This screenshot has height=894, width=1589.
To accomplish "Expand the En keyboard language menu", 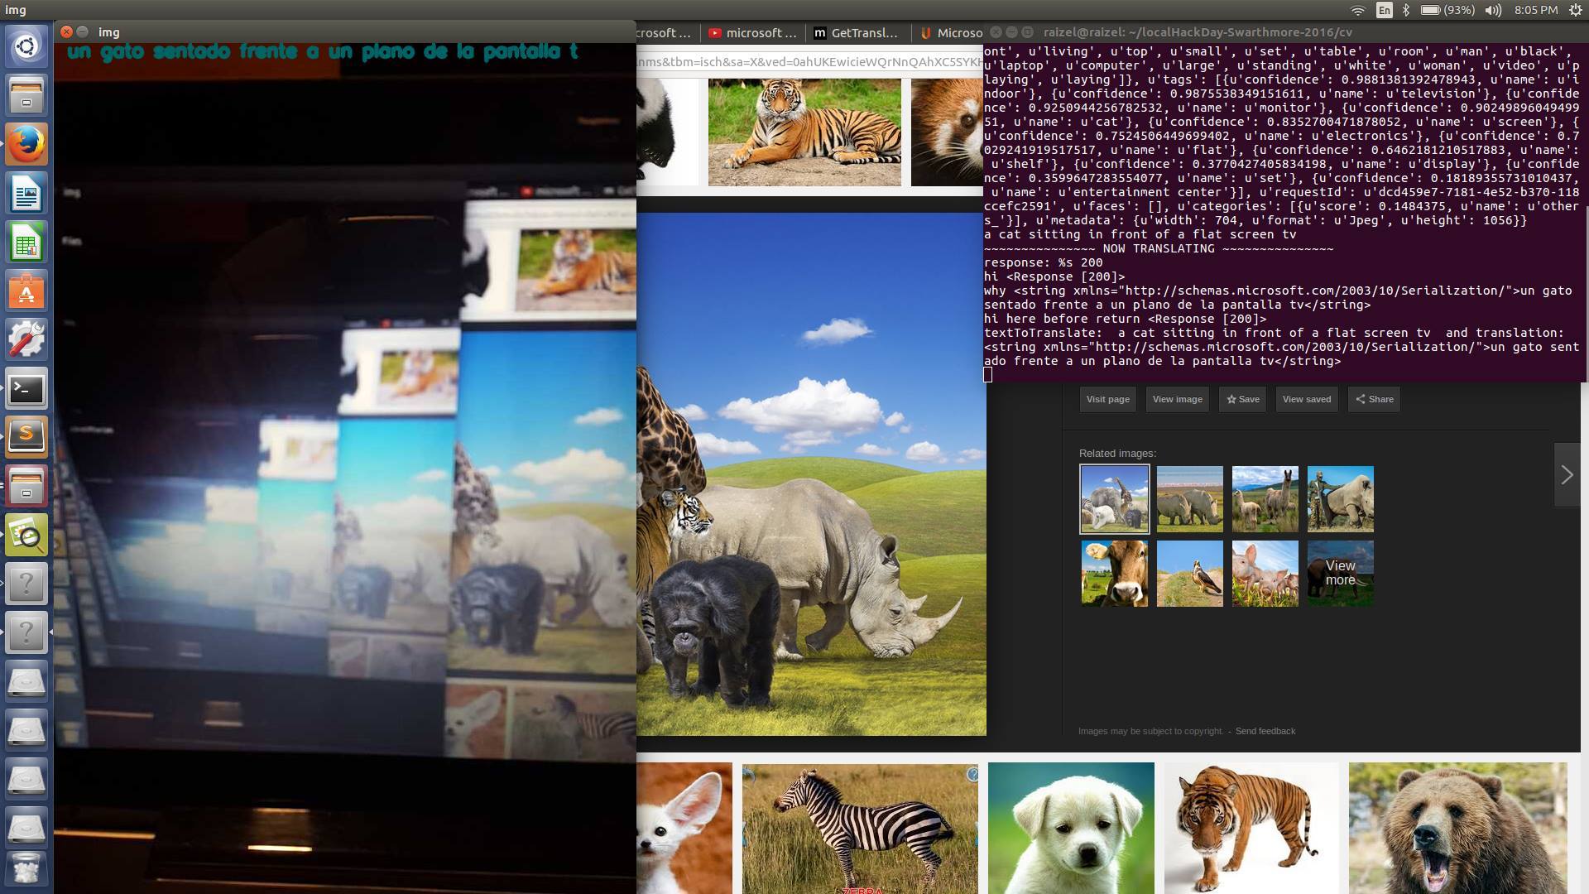I will [1385, 10].
